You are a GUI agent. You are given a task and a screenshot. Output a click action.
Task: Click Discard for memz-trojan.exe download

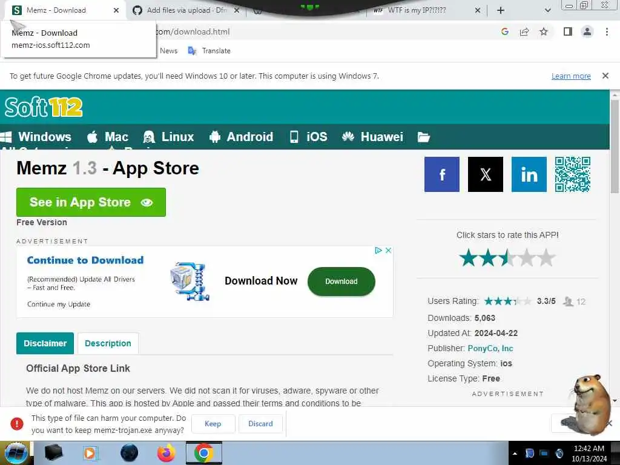point(260,424)
